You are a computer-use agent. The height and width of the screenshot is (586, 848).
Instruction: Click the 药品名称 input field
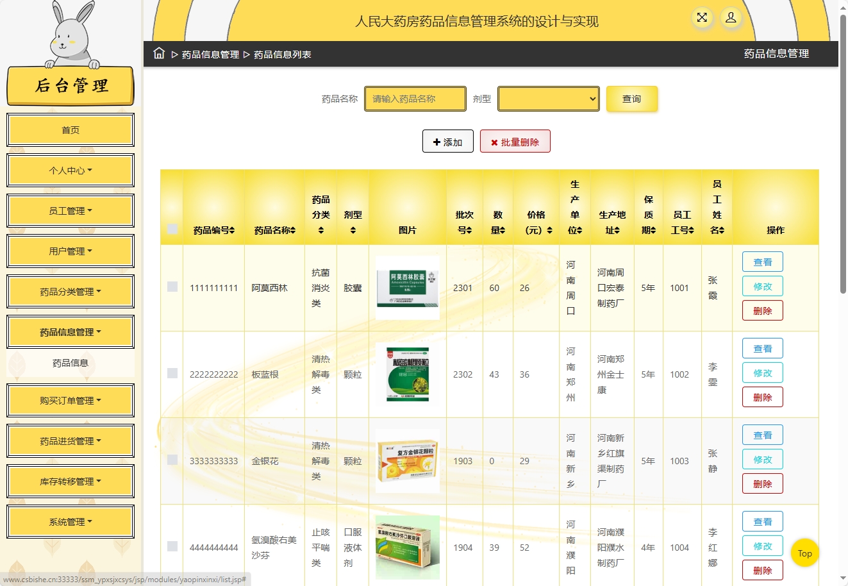pos(415,99)
